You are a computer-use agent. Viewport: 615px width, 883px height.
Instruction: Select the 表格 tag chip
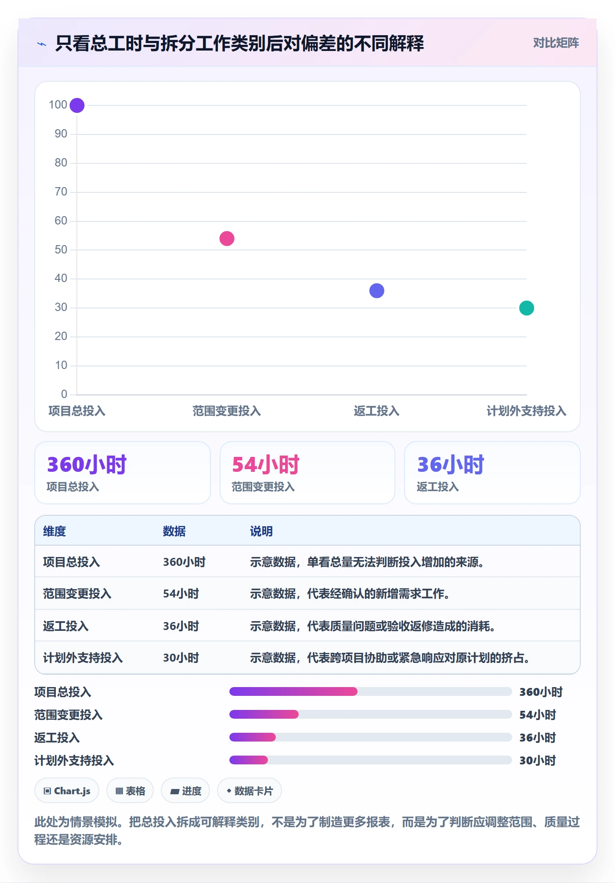(130, 791)
